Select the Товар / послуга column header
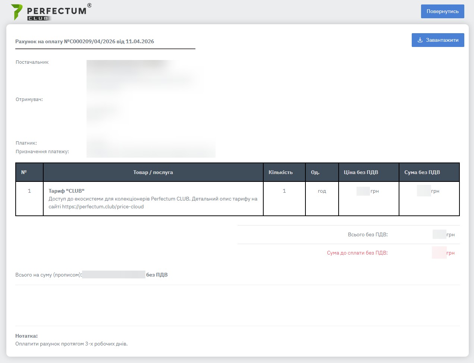The width and height of the screenshot is (474, 363). tap(153, 172)
